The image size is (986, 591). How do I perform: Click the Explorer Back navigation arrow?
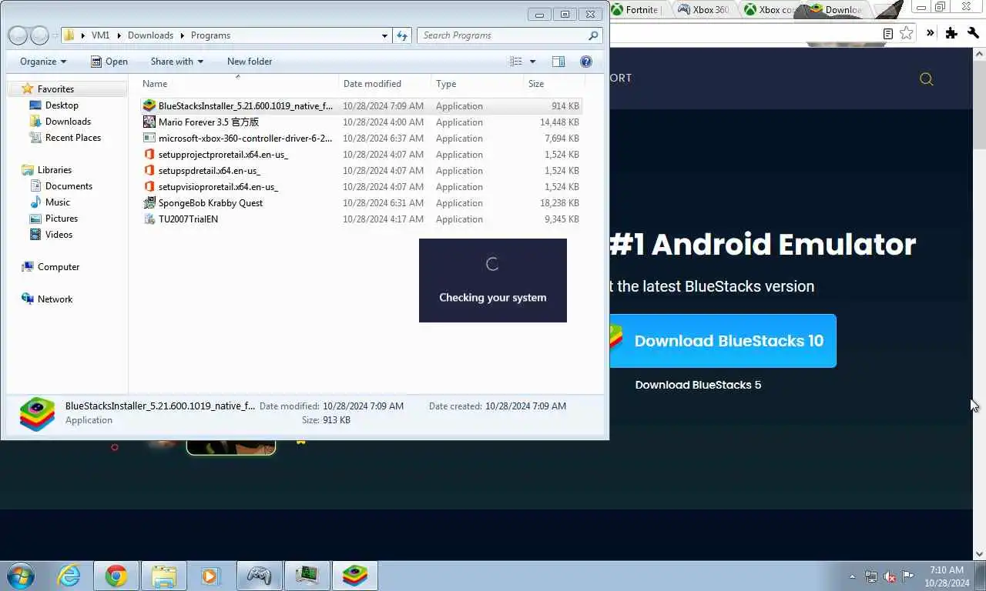coord(18,35)
